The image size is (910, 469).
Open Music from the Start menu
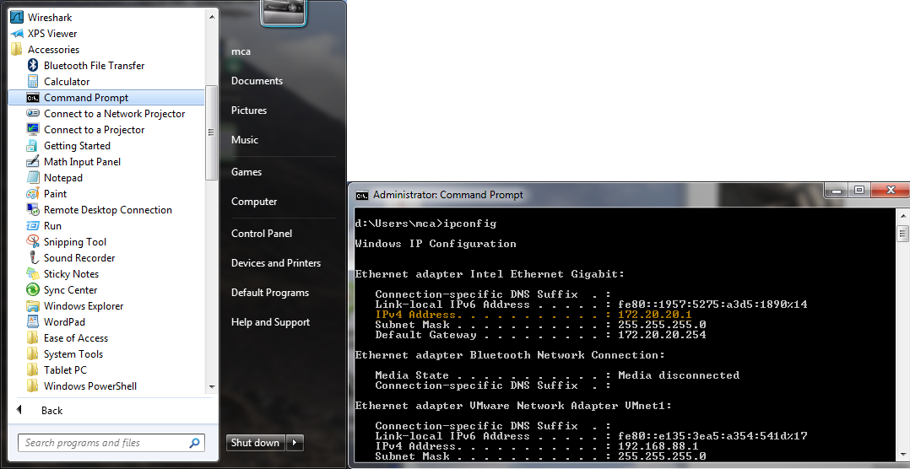[x=245, y=140]
